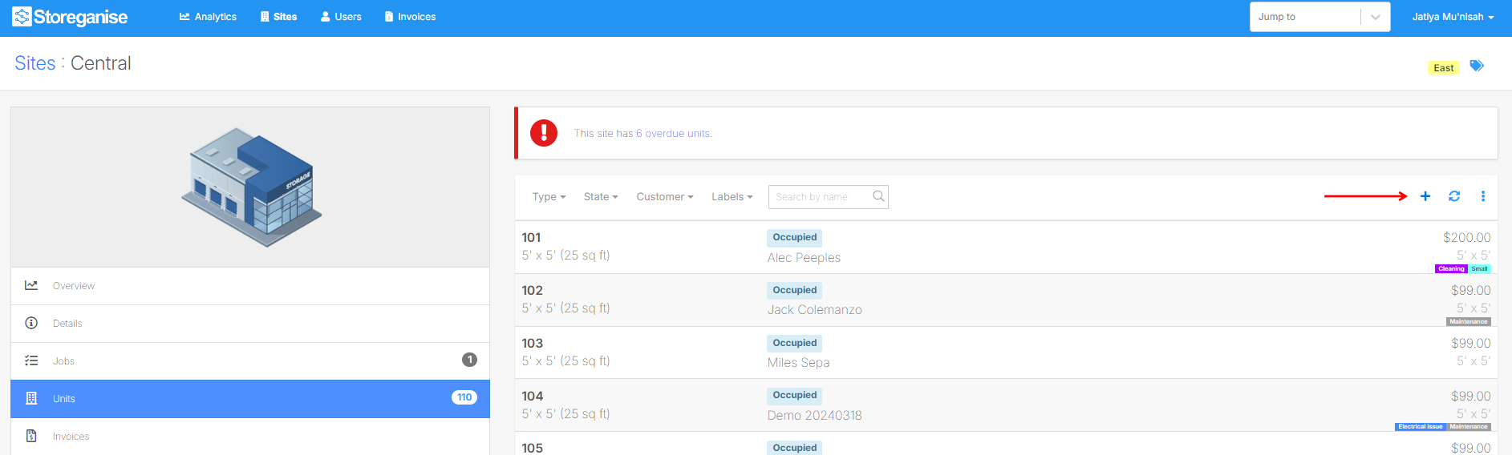
Task: Open the Analytics menu item
Action: coord(208,17)
